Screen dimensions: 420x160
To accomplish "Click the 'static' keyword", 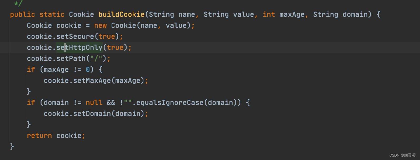I will [52, 14].
